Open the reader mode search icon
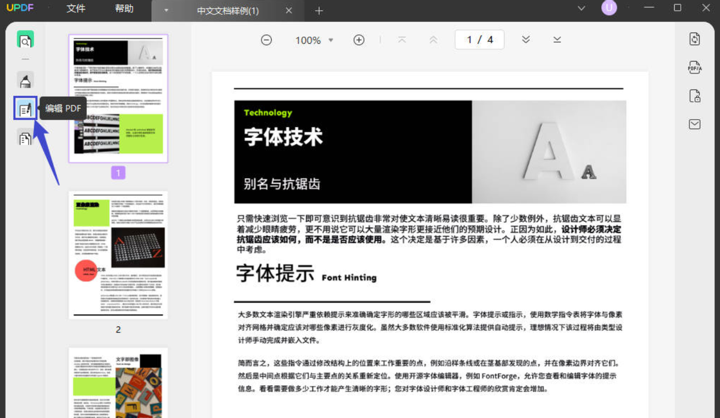Screen dimensions: 720x418 (25, 40)
